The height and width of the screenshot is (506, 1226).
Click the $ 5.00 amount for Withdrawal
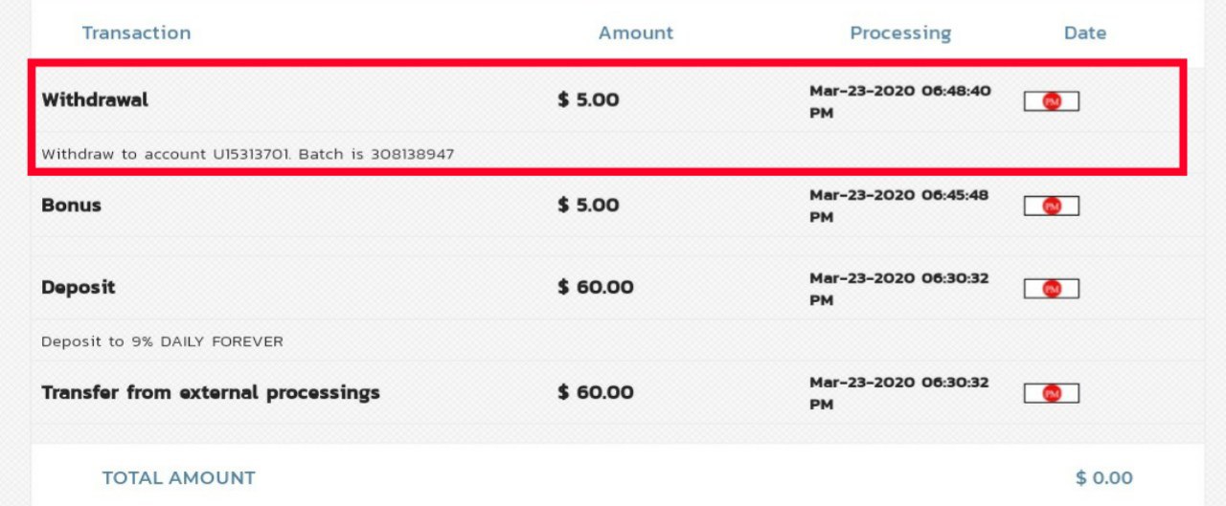(x=588, y=99)
